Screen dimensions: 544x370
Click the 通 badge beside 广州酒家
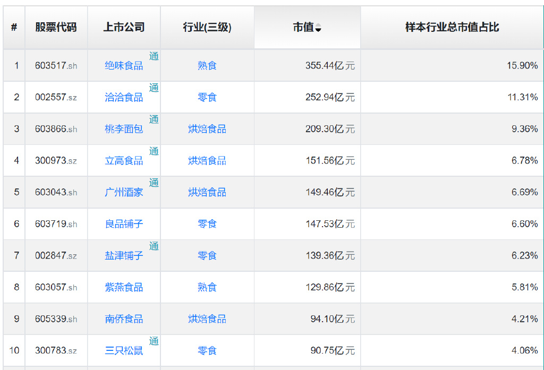[154, 183]
